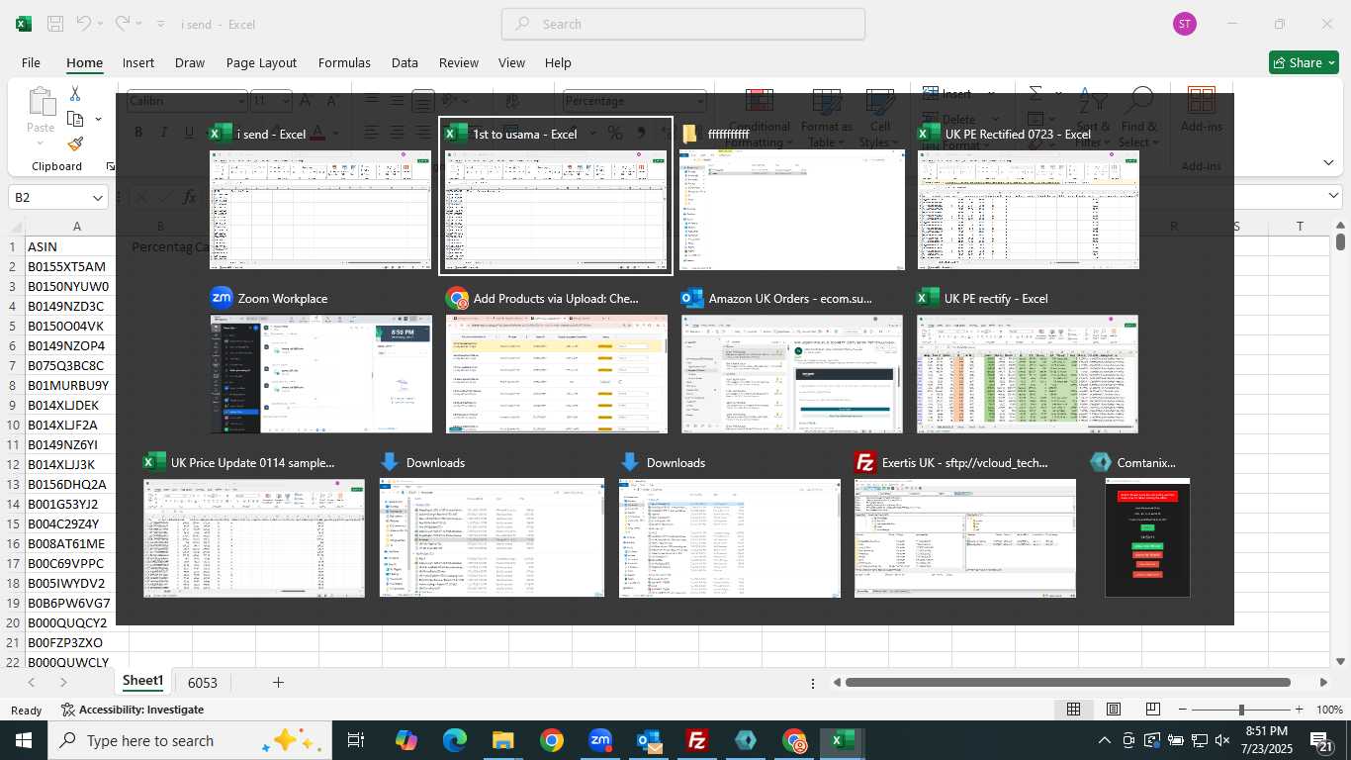Switch to the View ribbon tab
The height and width of the screenshot is (760, 1351).
click(511, 62)
